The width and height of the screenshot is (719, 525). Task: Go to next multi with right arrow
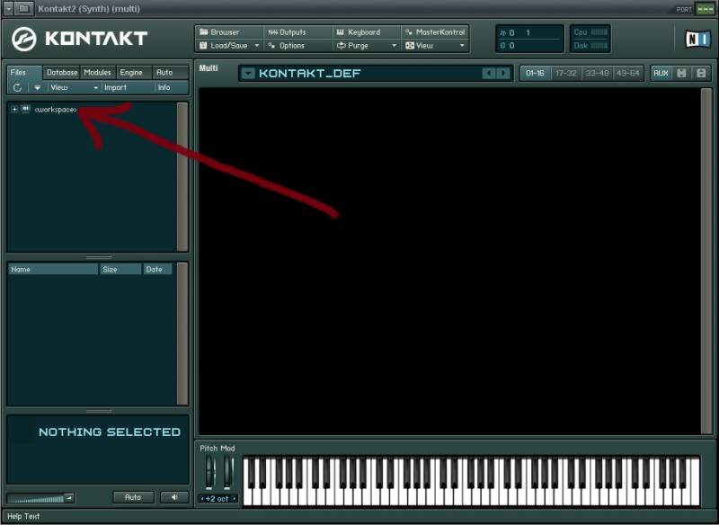point(503,74)
